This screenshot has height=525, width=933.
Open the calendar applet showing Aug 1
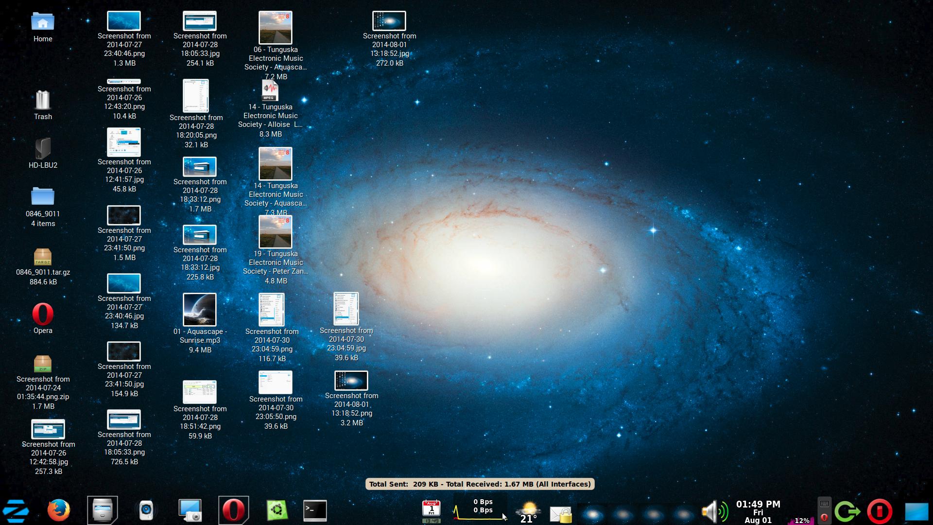click(x=431, y=509)
